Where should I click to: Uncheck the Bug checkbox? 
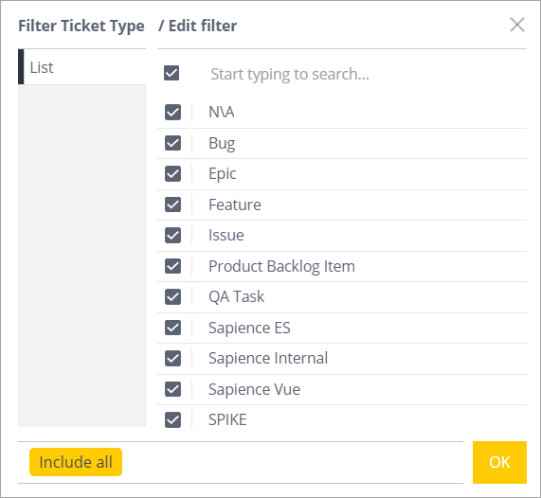point(172,143)
